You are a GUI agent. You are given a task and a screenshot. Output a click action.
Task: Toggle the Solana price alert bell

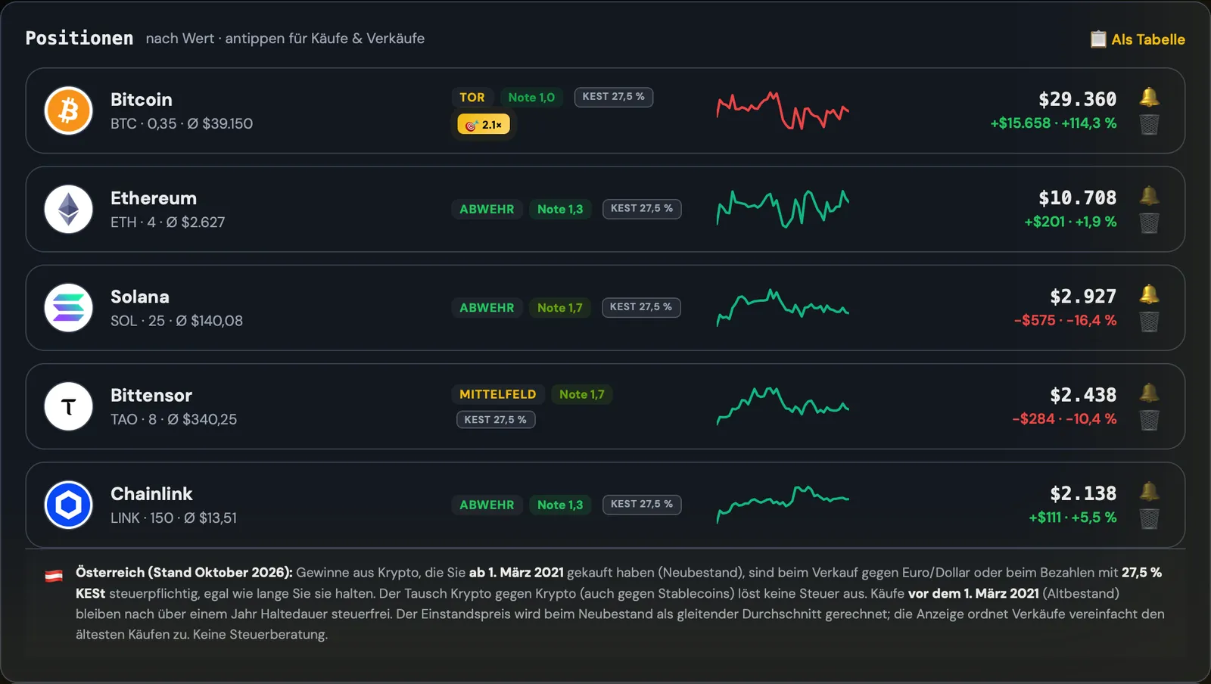click(x=1149, y=294)
